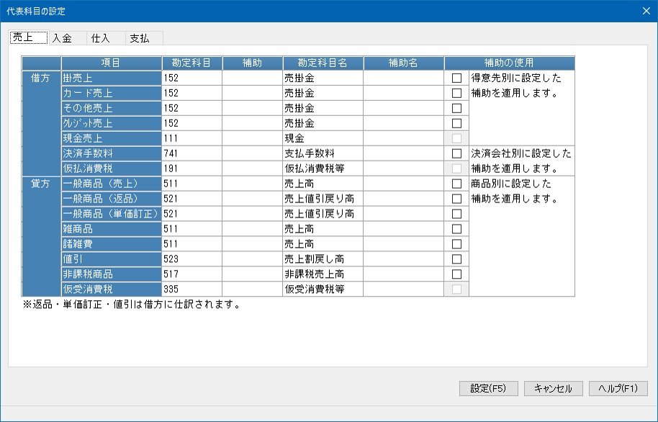Screen dimensions: 658x422
Task: Click the 勘定科目 column header
Action: (191, 63)
